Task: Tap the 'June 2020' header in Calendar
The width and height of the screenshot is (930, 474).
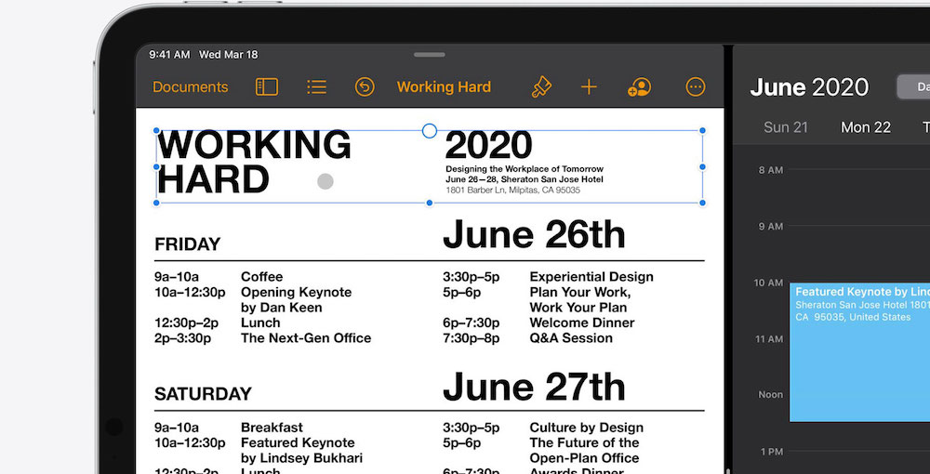Action: [x=809, y=87]
